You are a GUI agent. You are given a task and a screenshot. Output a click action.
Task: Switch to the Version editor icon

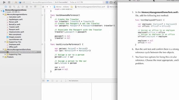pyautogui.click(x=115, y=2)
